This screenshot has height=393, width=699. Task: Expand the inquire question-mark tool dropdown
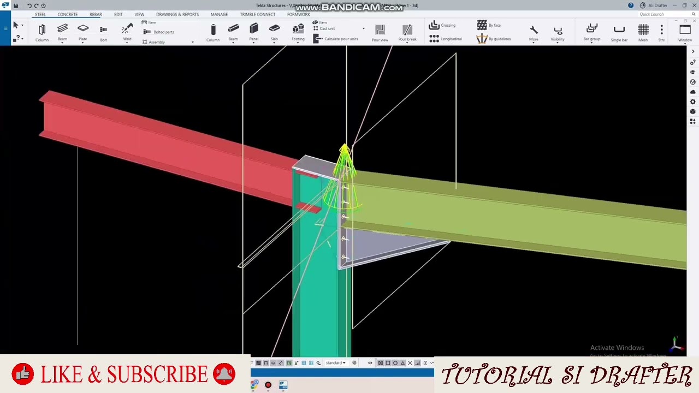click(x=22, y=38)
